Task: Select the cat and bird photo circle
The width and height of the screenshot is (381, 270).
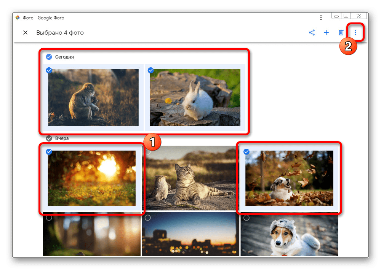Action: [148, 152]
